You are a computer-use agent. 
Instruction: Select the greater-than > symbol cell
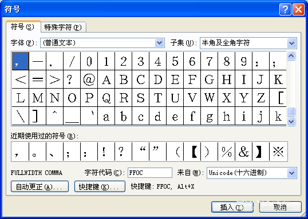54,79
